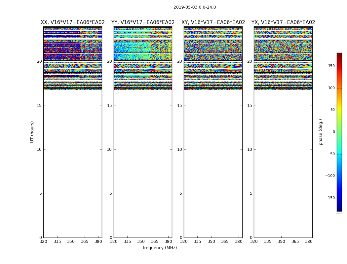Click the colorbar tick label −100
347x264 pixels.
(x=330, y=176)
